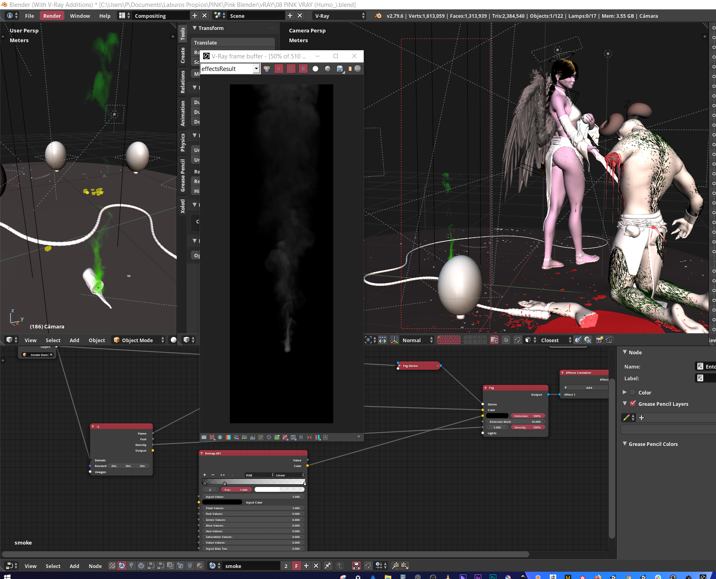The image size is (716, 579).
Task: Toggle 3D manipulator widget icon
Action: click(394, 340)
